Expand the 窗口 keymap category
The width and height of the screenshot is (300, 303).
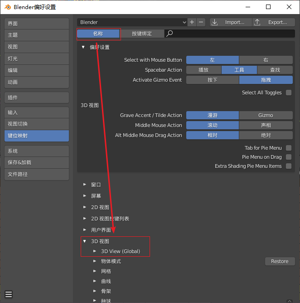point(85,185)
